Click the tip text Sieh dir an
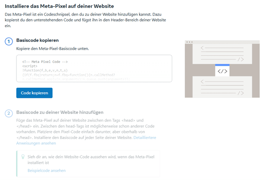268x180 pixels. 91,160
